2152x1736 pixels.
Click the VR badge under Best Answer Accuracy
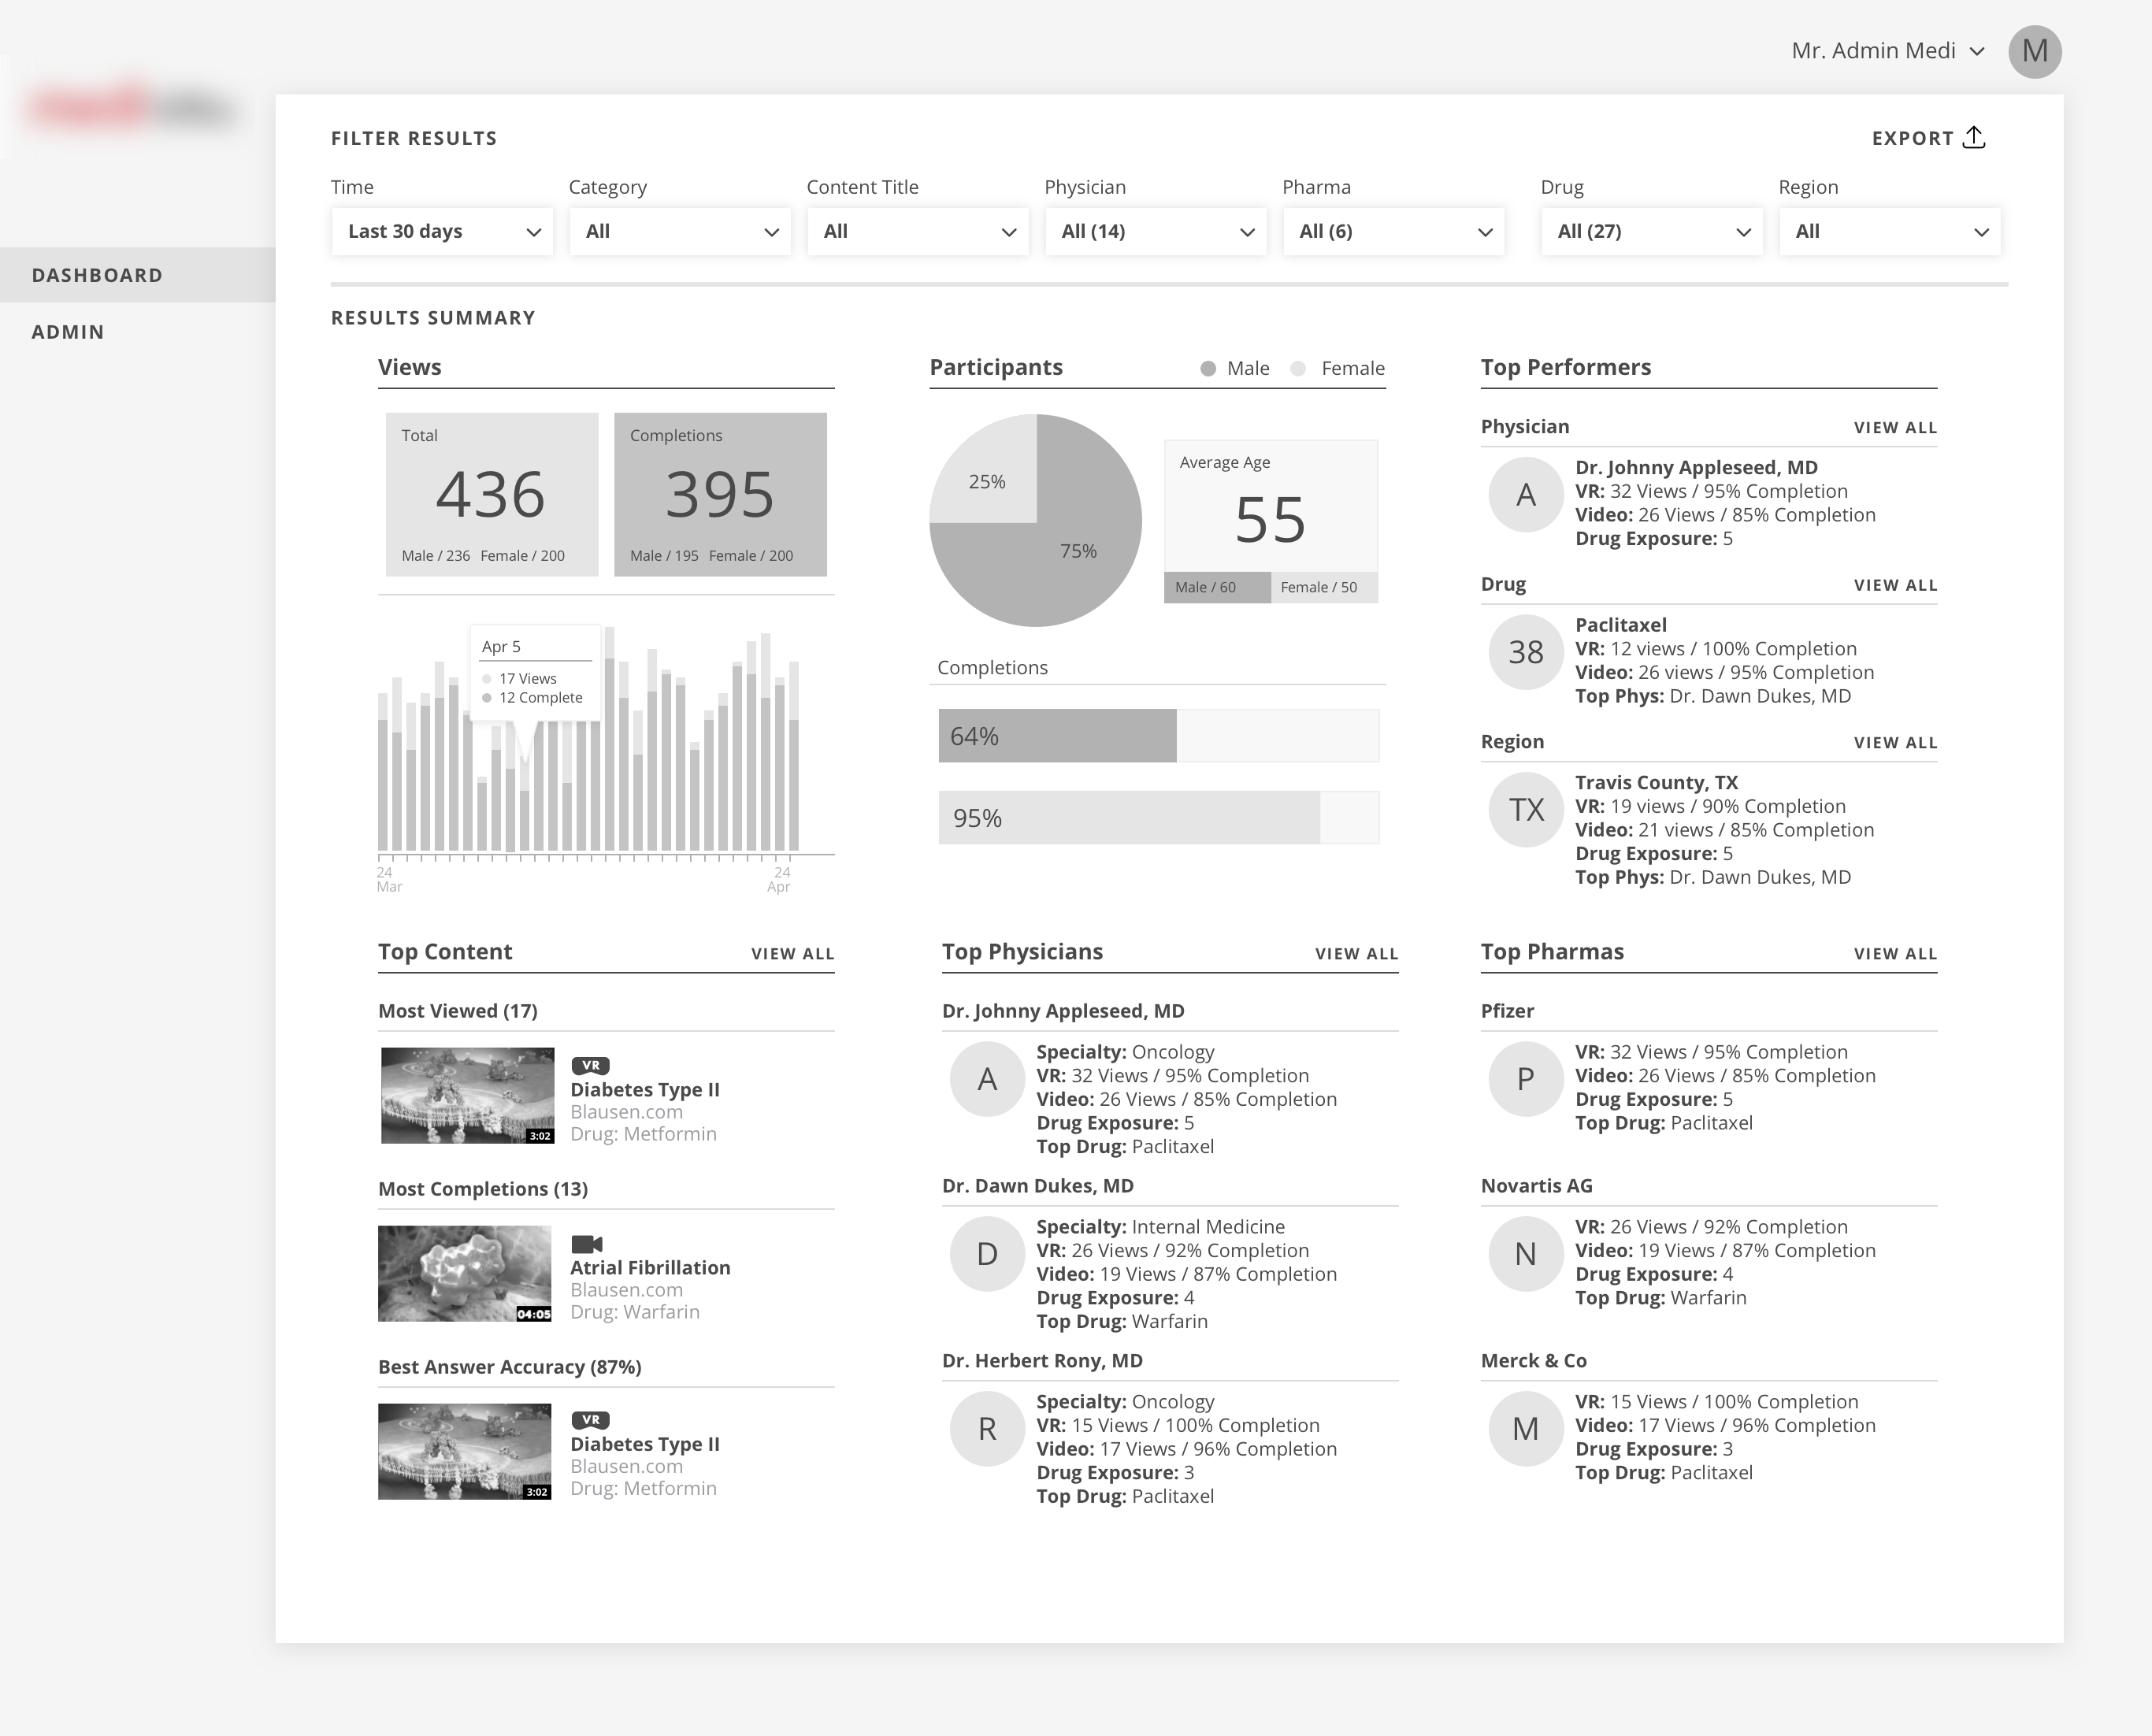pyautogui.click(x=590, y=1420)
